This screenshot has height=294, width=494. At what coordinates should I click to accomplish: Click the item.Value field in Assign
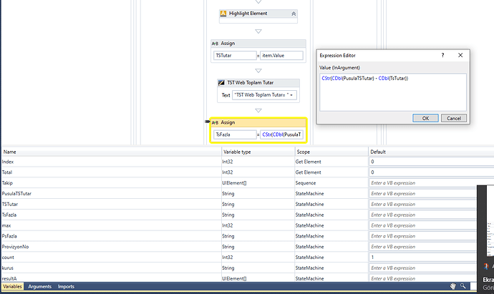(x=281, y=55)
